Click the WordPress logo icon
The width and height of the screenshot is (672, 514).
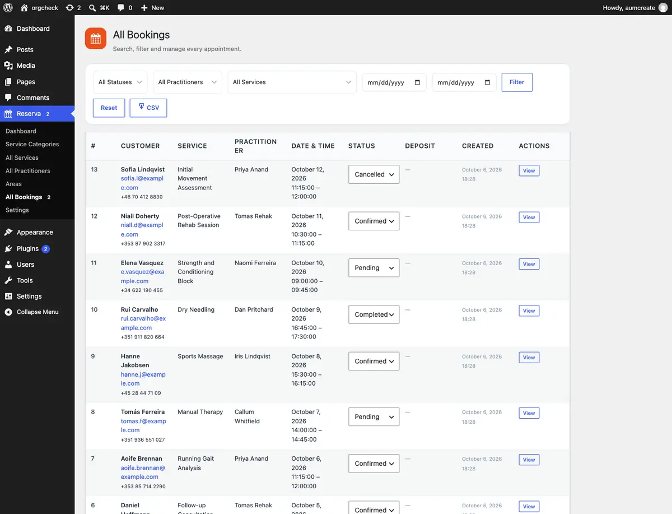[x=8, y=8]
